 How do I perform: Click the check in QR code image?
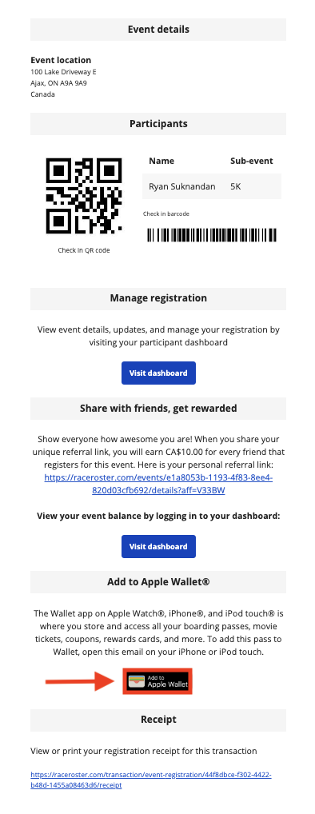point(84,196)
